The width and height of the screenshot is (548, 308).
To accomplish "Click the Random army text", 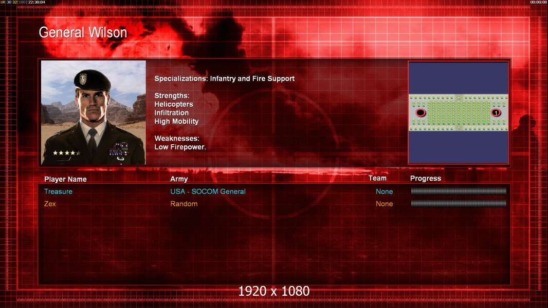I will 184,204.
